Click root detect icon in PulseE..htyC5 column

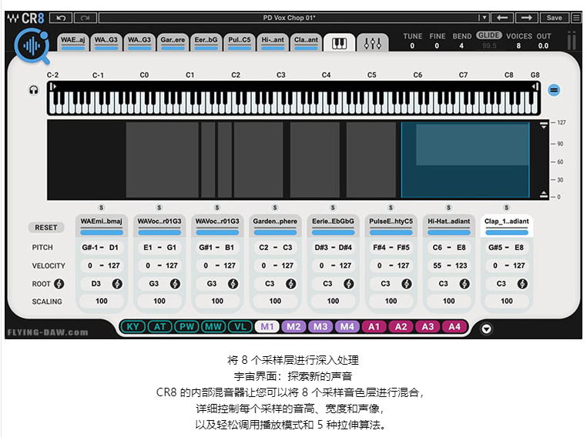point(407,284)
